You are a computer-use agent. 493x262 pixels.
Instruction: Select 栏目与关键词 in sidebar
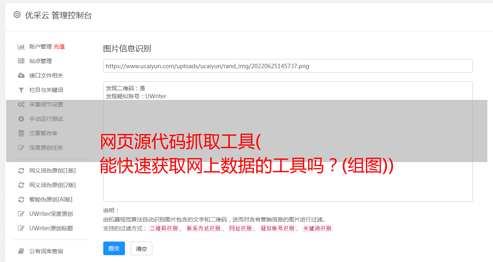46,90
